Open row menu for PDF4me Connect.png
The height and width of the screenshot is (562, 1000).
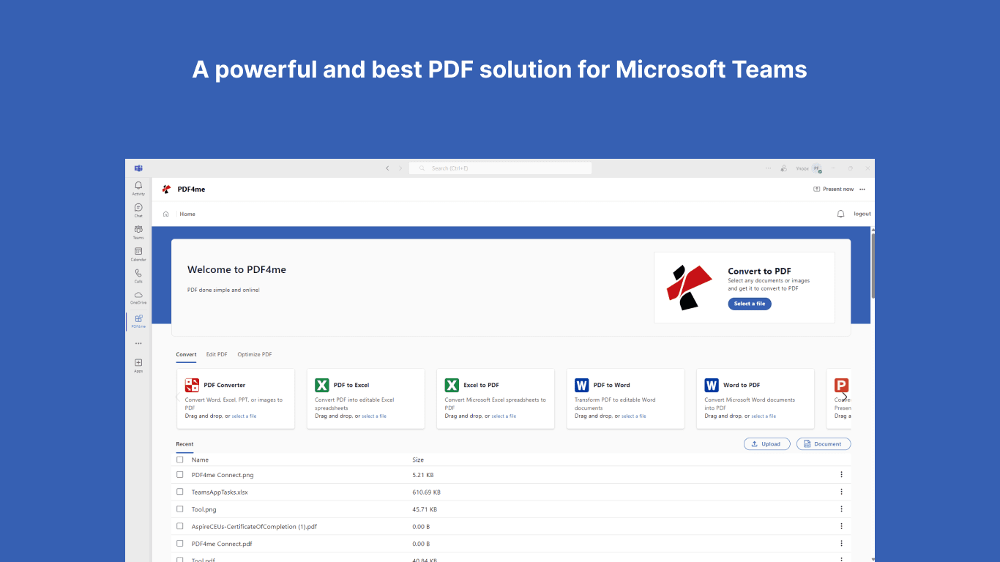[841, 474]
